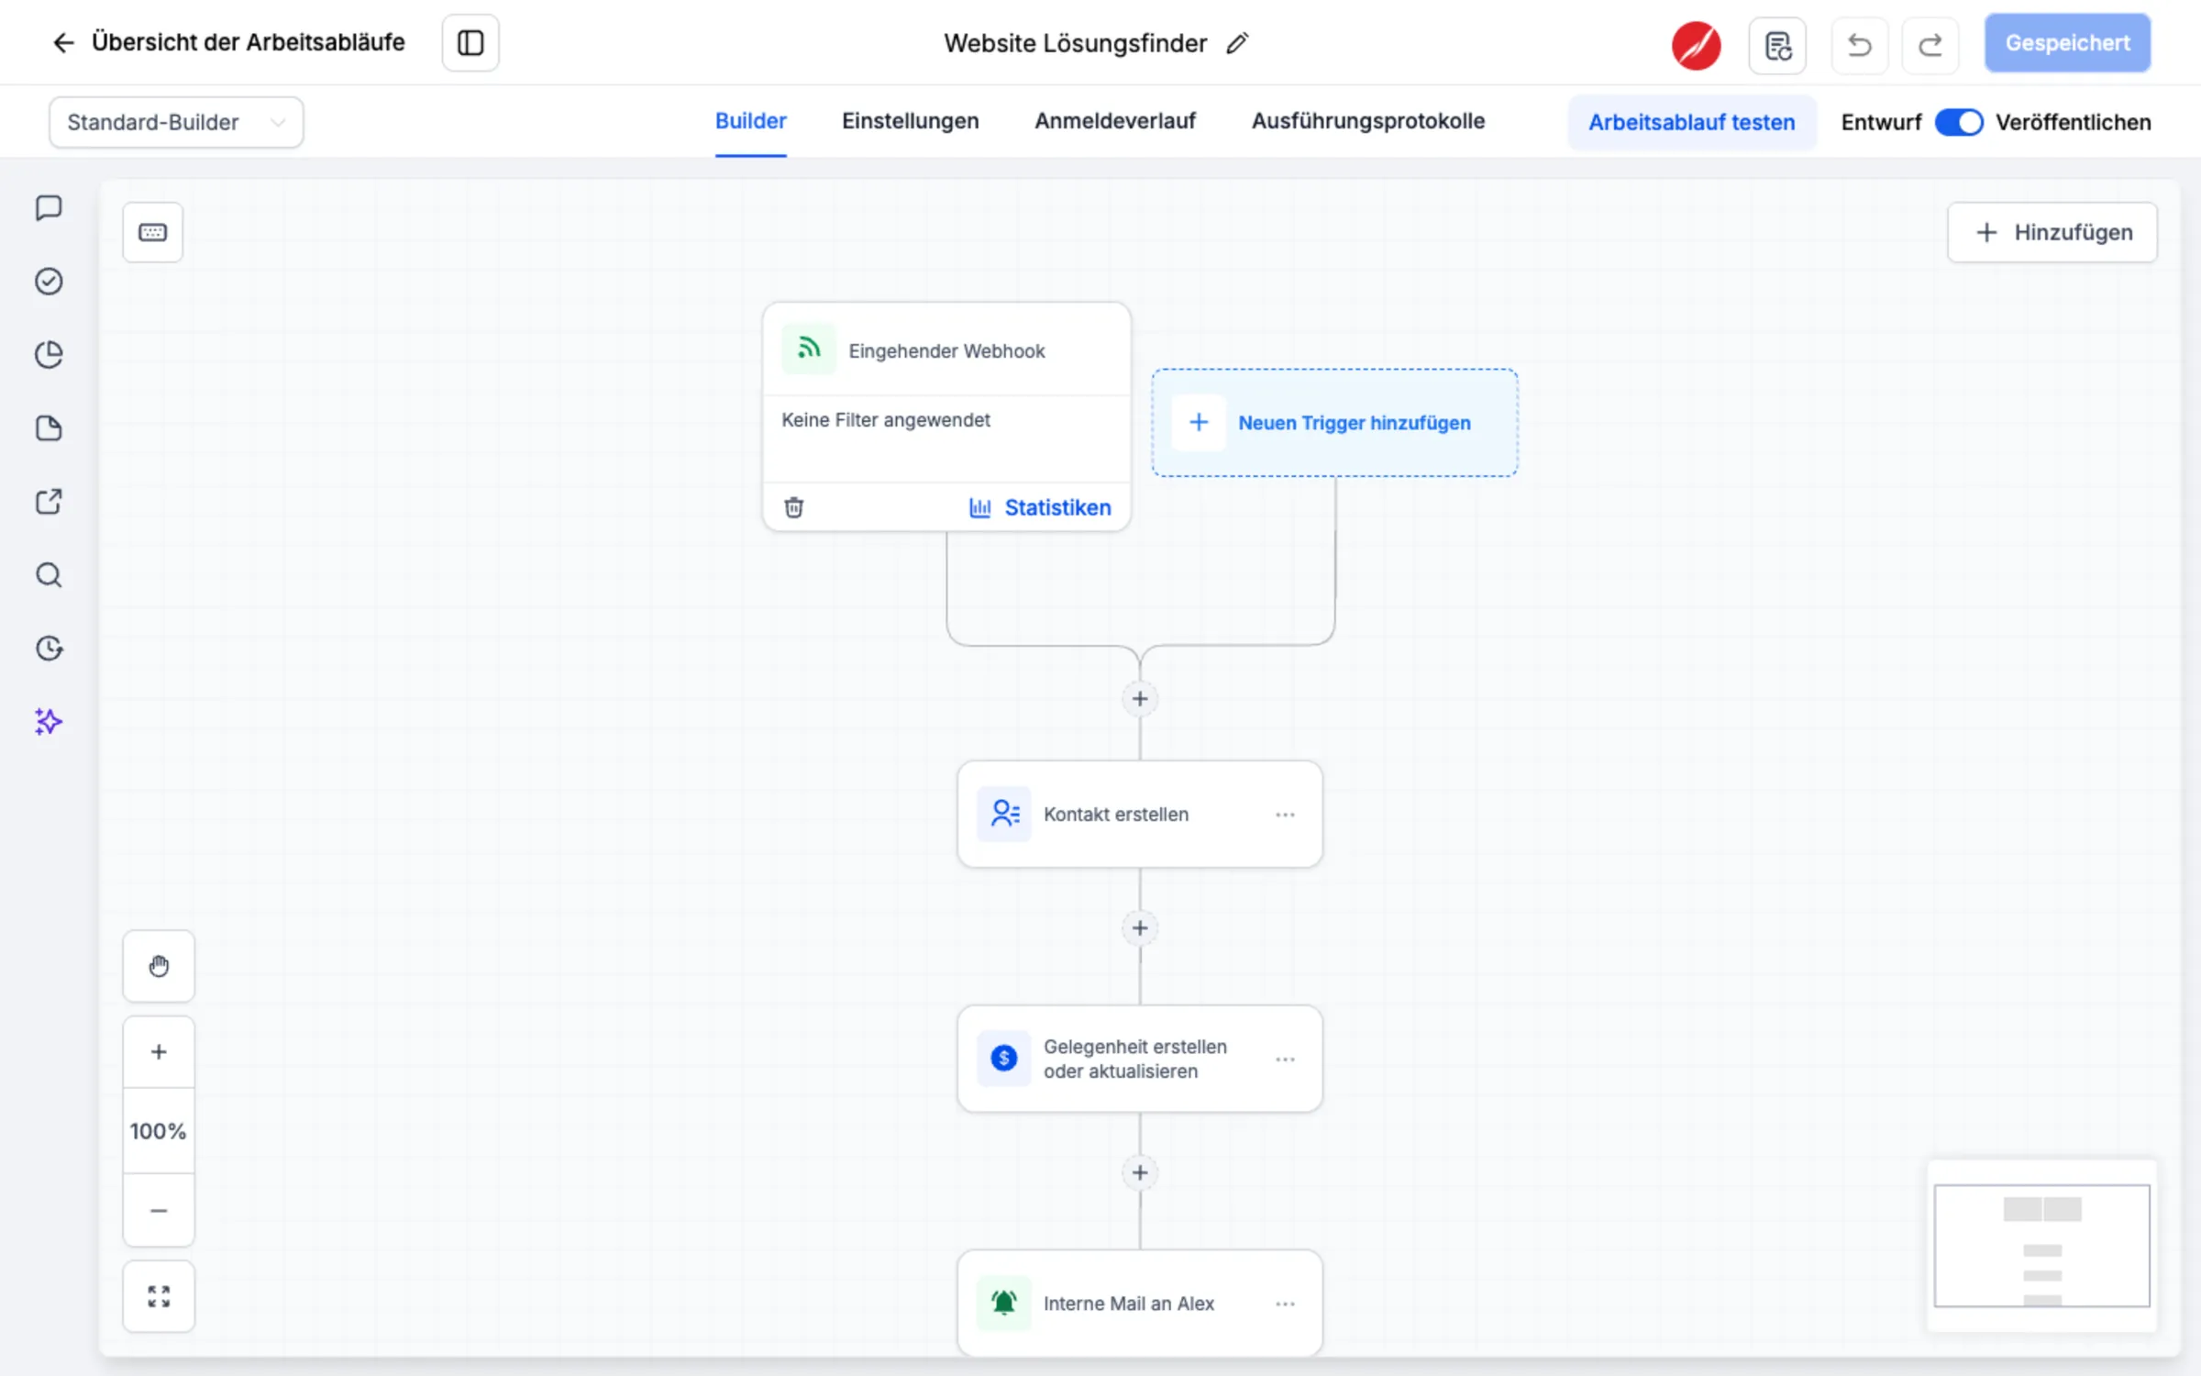Open the Standard-Builder dropdown

point(176,122)
